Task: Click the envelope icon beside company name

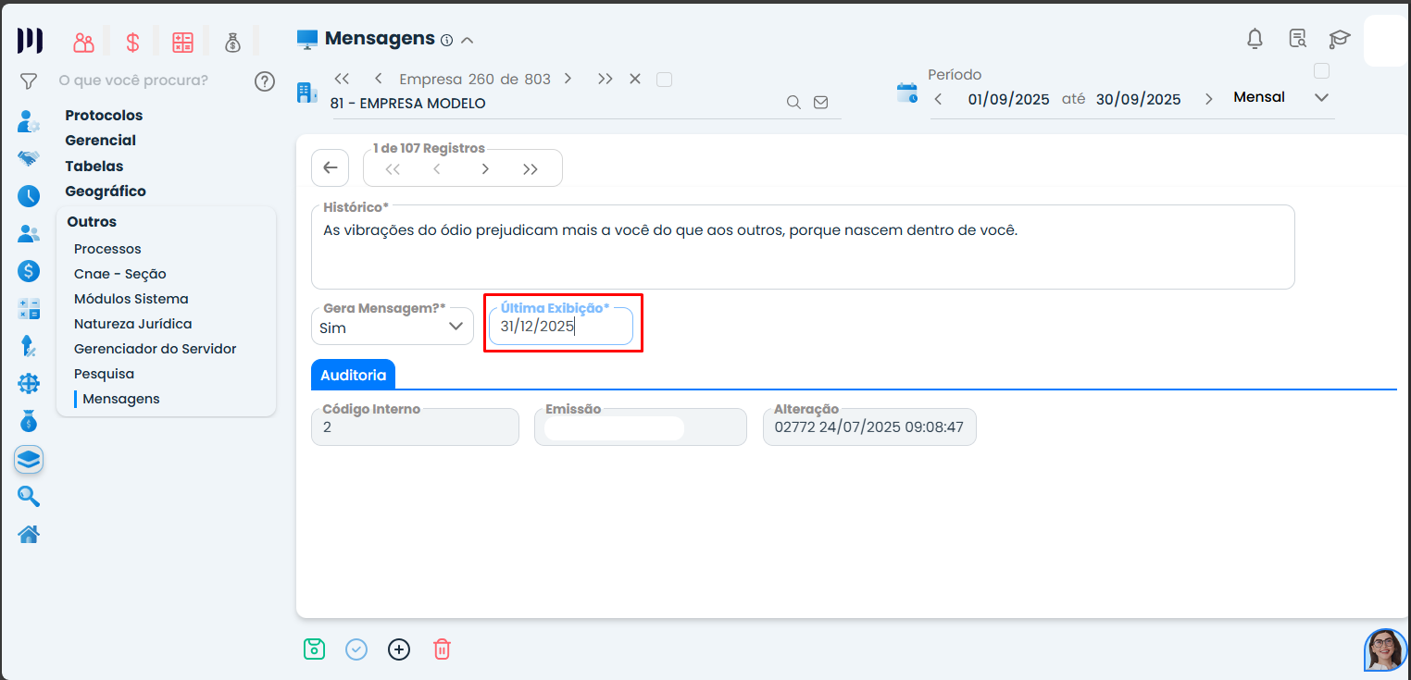Action: (820, 103)
